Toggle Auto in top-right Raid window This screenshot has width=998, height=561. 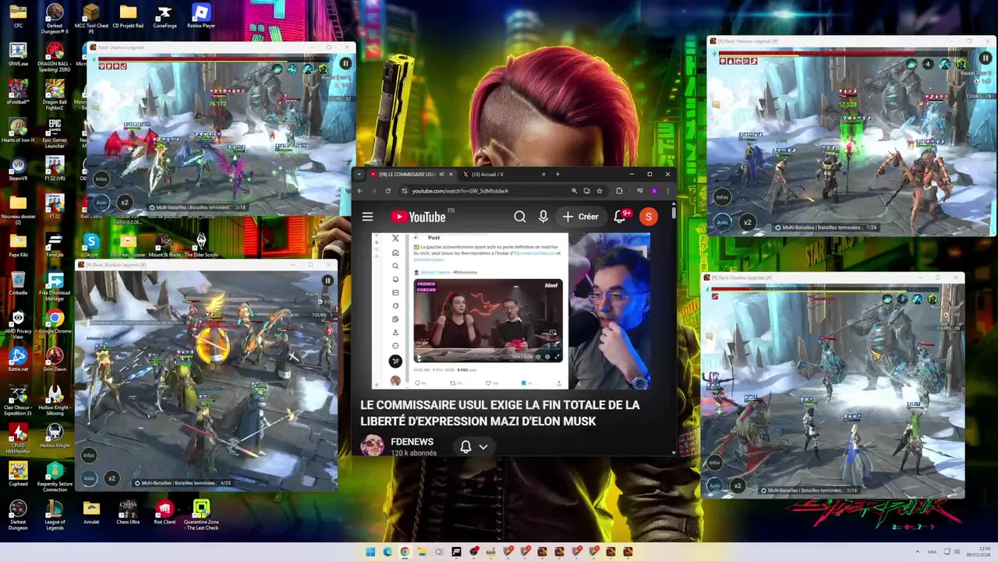723,222
